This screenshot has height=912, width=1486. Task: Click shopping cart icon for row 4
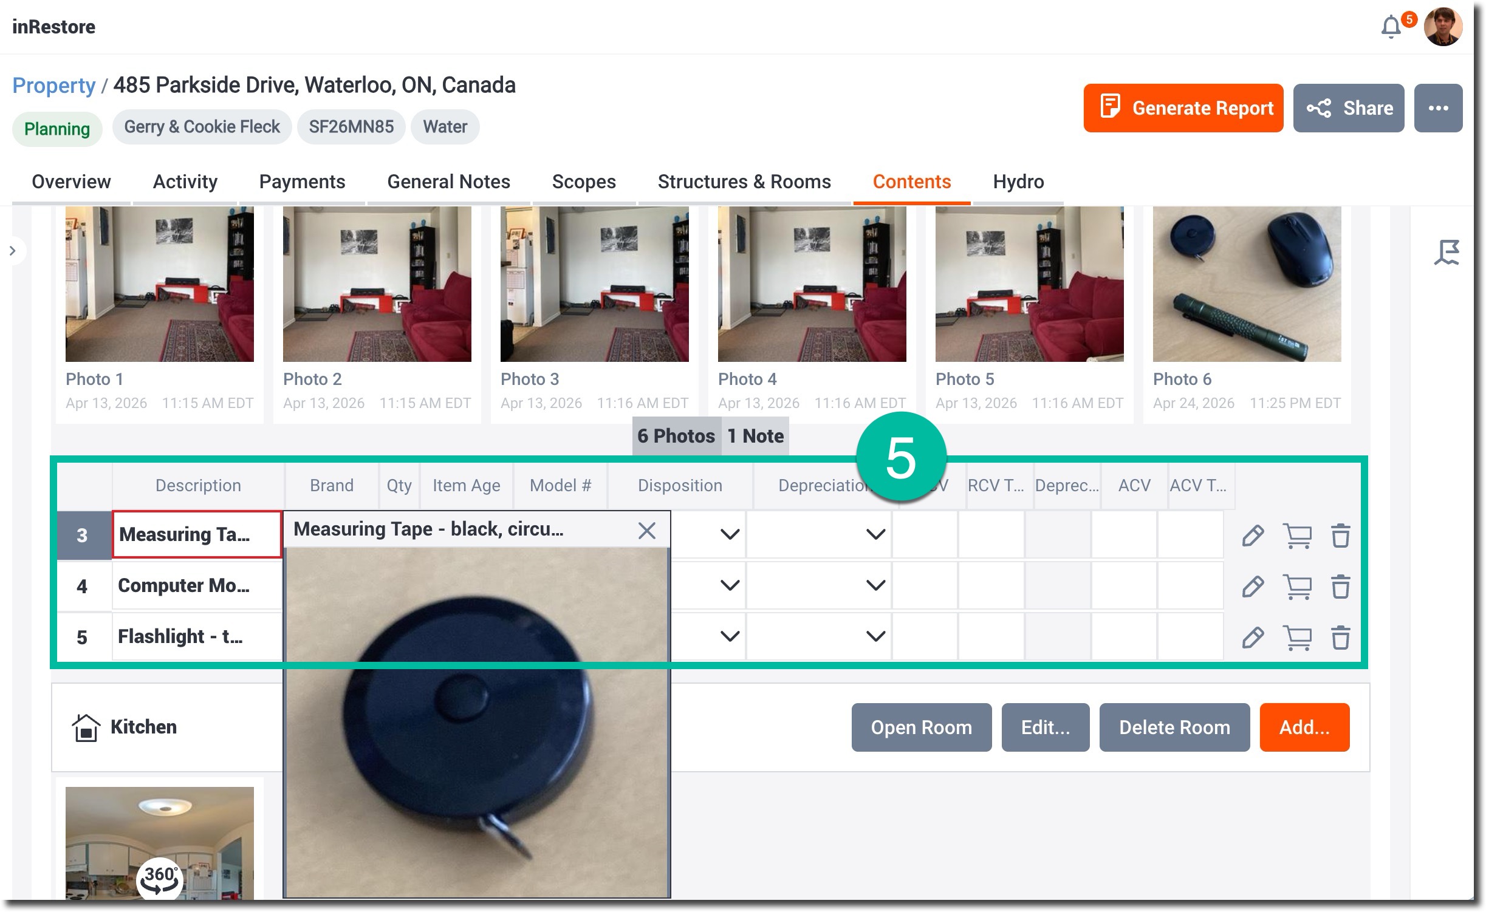click(x=1297, y=587)
